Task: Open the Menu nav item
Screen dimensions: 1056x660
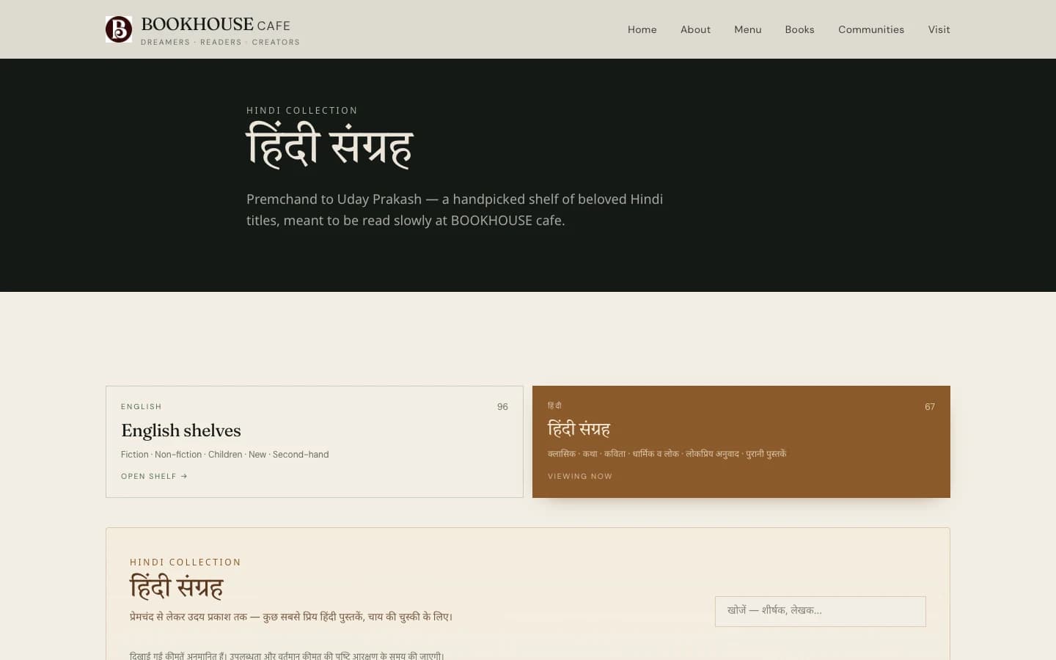Action: click(x=747, y=29)
